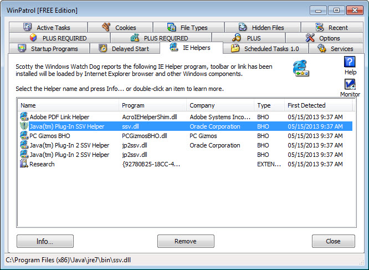Open the Scheduled Tasks 1.0 tab
This screenshot has height=270, width=369.
[266, 48]
